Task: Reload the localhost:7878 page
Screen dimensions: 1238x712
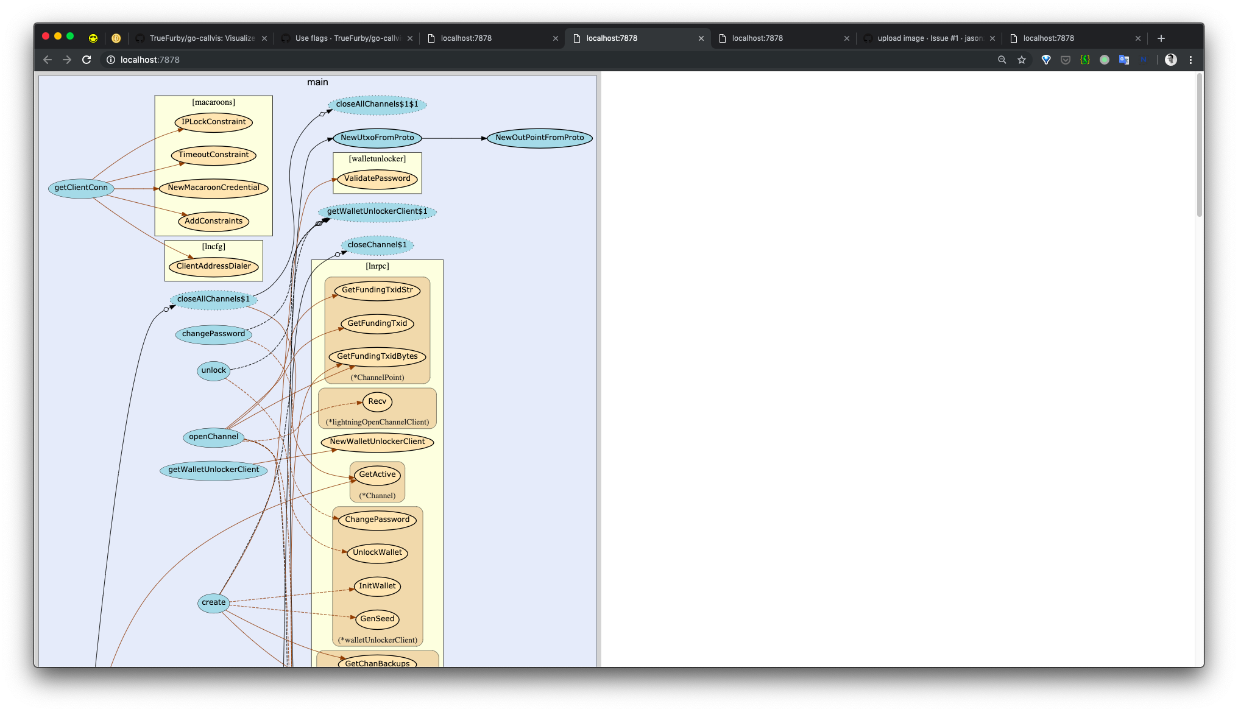Action: [87, 60]
